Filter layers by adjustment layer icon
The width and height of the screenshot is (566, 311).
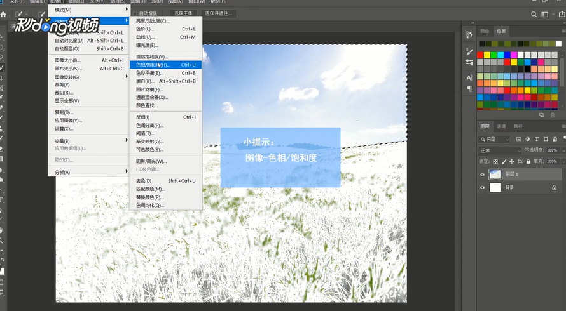click(528, 139)
